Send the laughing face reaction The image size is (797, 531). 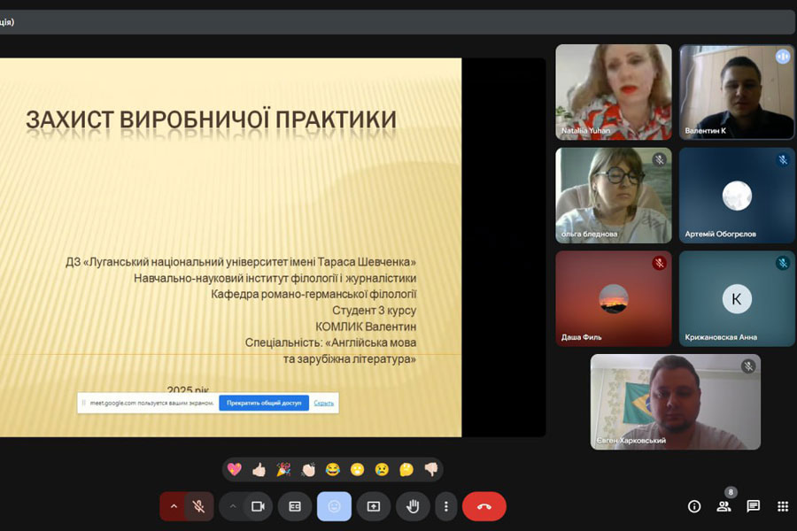332,470
